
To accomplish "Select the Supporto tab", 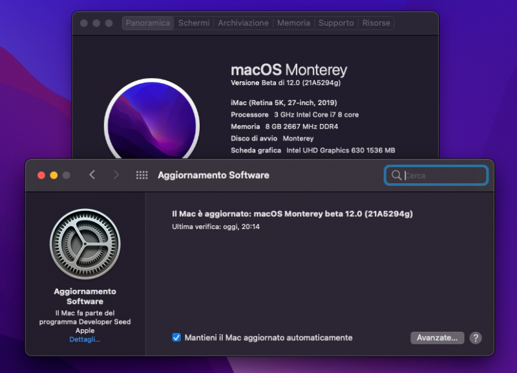I will click(336, 23).
